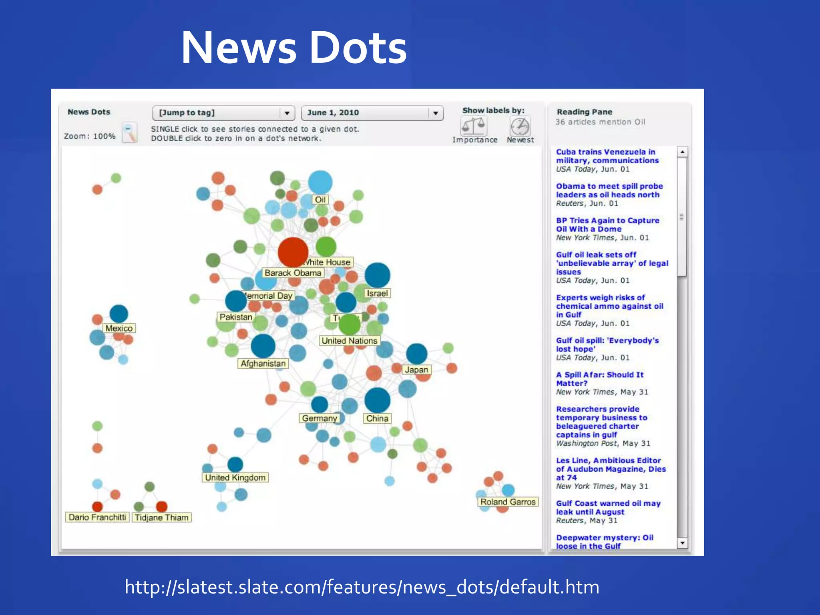Open Experts weigh risks of chemical ammo article
The height and width of the screenshot is (615, 820).
pyautogui.click(x=609, y=306)
